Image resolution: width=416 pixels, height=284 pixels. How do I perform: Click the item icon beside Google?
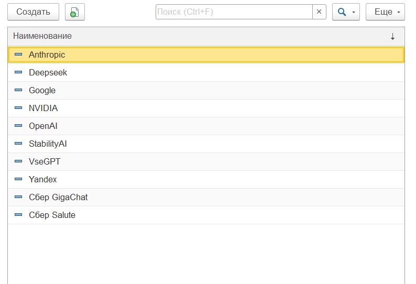[x=18, y=90]
